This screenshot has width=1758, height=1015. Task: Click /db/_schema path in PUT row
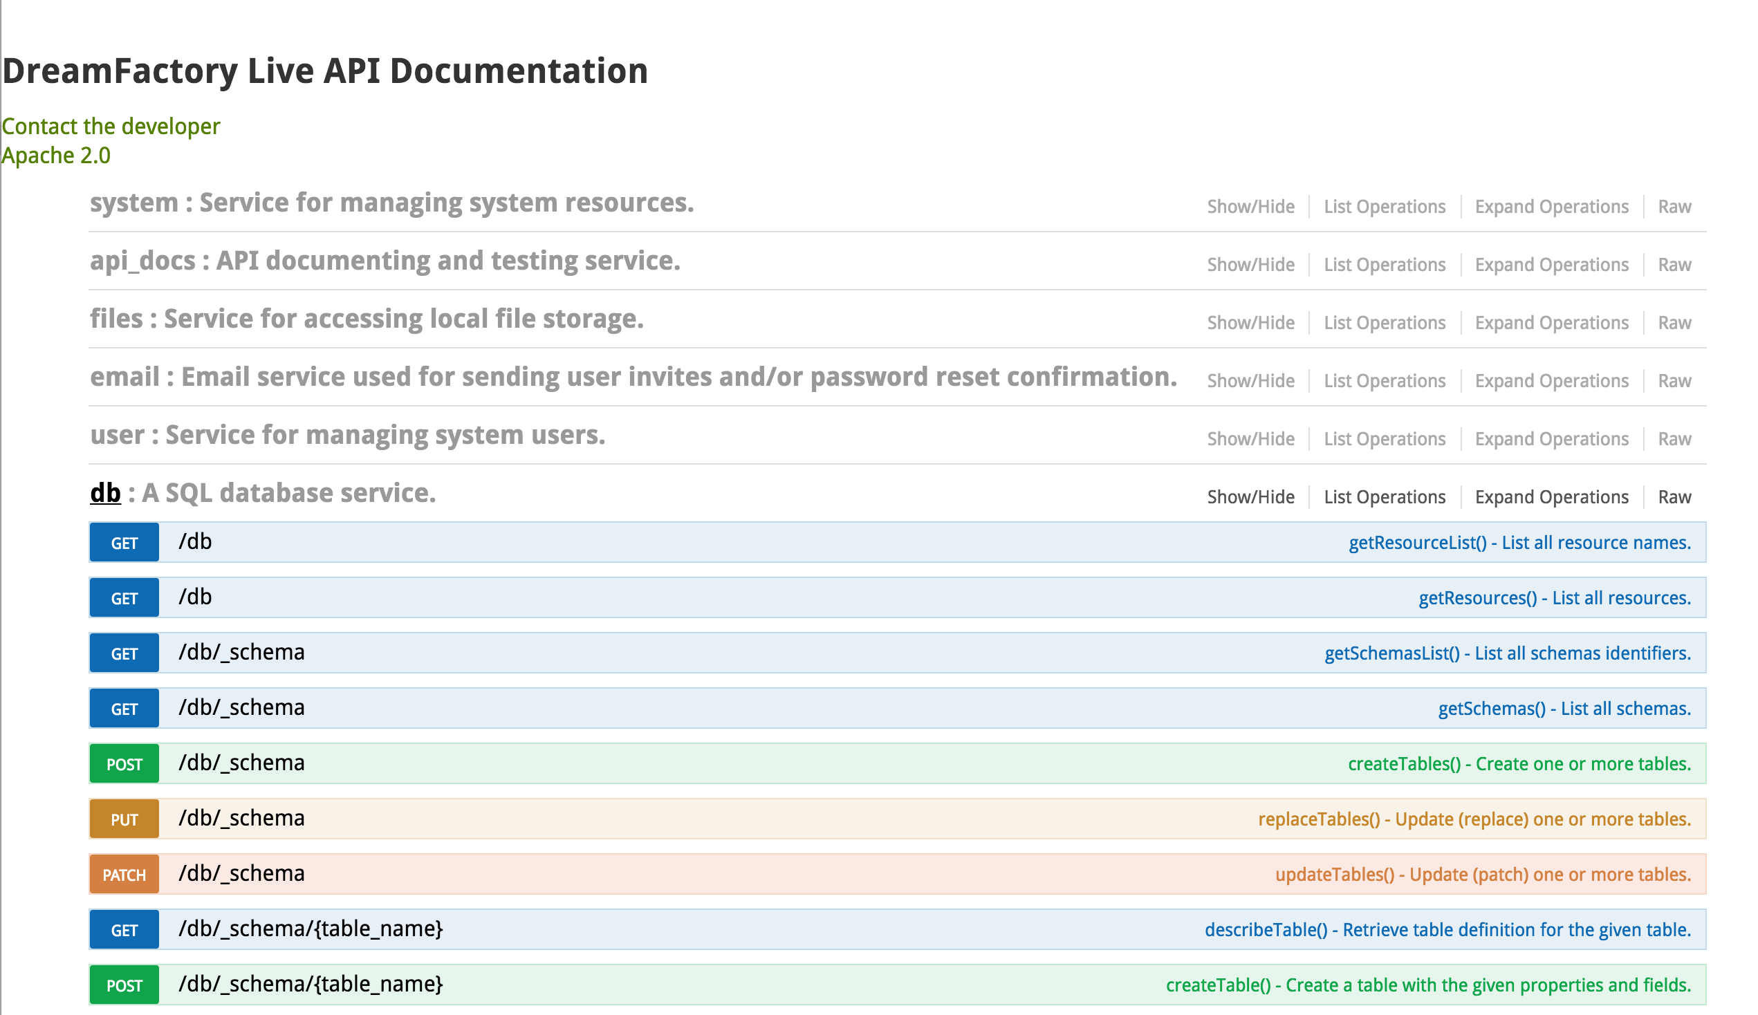(241, 819)
